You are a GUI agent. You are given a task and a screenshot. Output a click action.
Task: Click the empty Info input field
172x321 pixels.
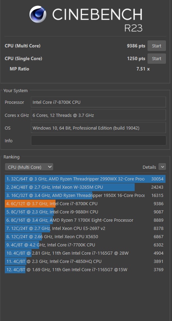click(x=99, y=141)
